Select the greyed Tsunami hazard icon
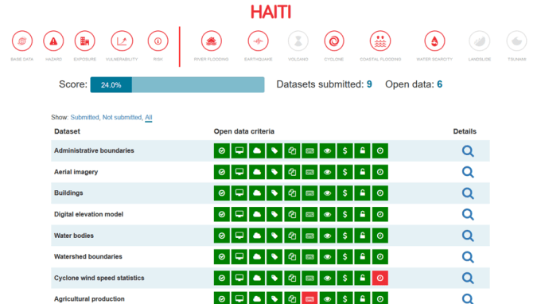This screenshot has width=541, height=304. coord(517,41)
